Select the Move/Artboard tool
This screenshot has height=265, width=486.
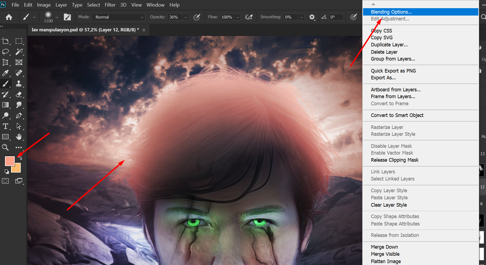pos(5,41)
